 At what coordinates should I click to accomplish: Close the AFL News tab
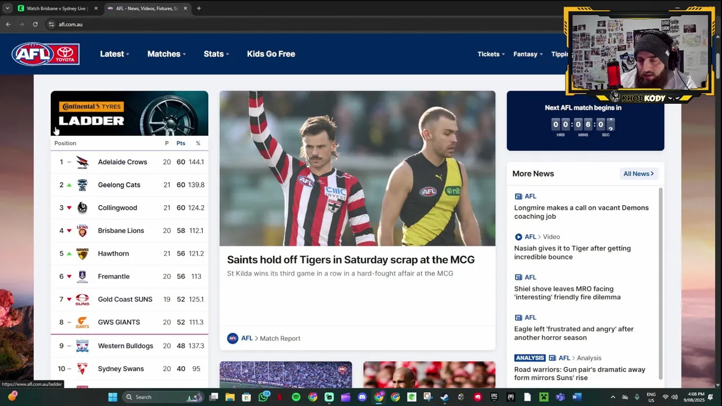[x=185, y=8]
